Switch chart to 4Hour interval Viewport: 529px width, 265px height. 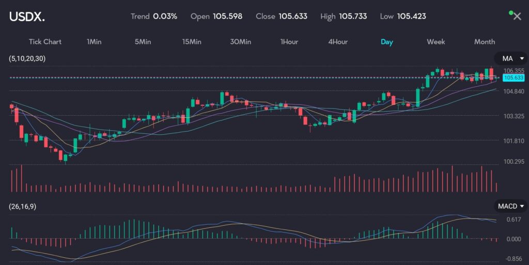pyautogui.click(x=338, y=42)
